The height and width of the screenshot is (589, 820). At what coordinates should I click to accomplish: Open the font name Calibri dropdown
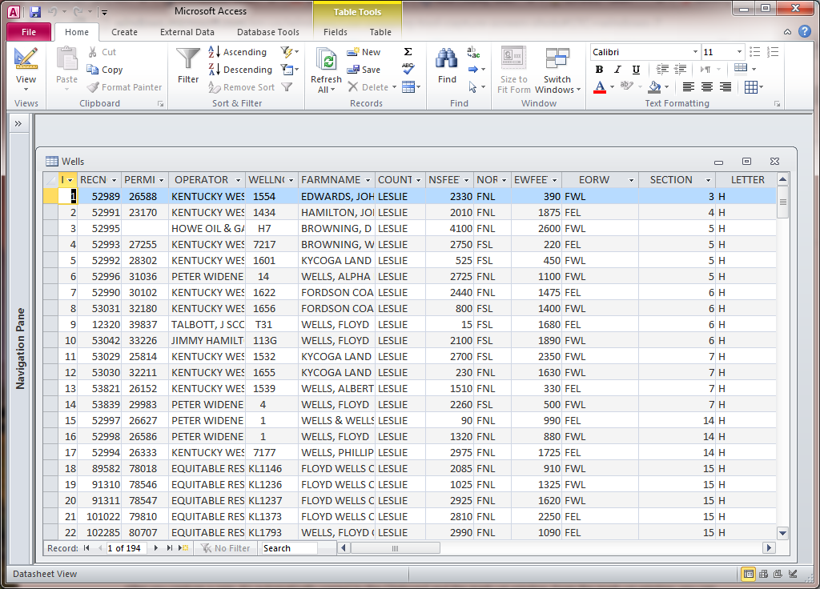(x=695, y=52)
